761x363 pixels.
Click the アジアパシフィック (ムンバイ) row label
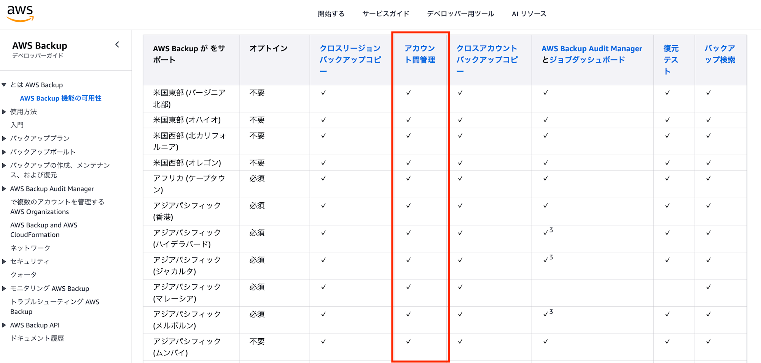(187, 347)
